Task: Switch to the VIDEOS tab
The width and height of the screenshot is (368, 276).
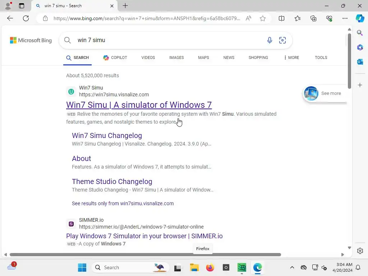Action: pos(148,57)
